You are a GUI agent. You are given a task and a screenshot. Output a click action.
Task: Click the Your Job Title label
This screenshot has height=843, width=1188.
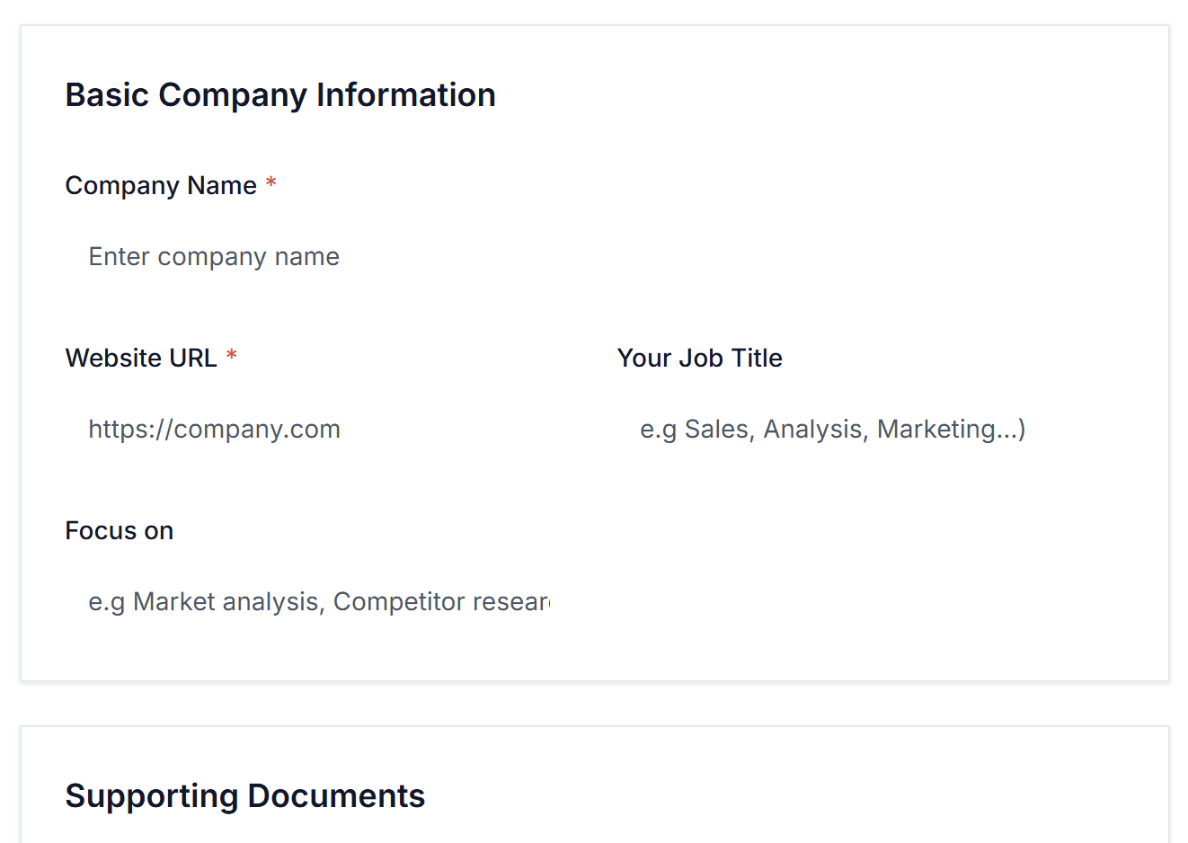[699, 358]
